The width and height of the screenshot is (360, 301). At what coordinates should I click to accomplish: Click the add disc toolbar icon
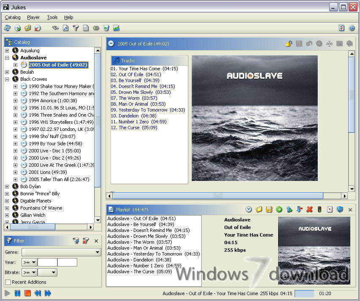pos(17,28)
